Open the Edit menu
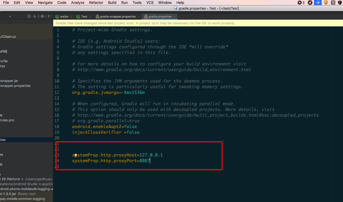Screen dimensions: 343x202 pyautogui.click(x=17, y=3)
